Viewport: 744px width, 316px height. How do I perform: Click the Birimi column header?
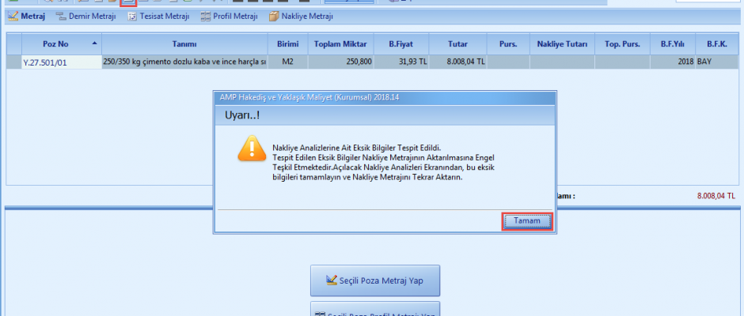click(287, 44)
